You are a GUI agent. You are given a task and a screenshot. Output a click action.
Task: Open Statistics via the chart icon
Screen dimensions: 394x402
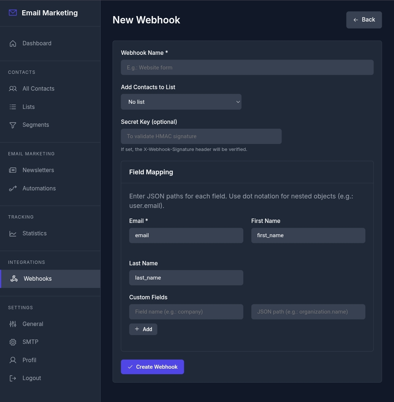pos(13,233)
